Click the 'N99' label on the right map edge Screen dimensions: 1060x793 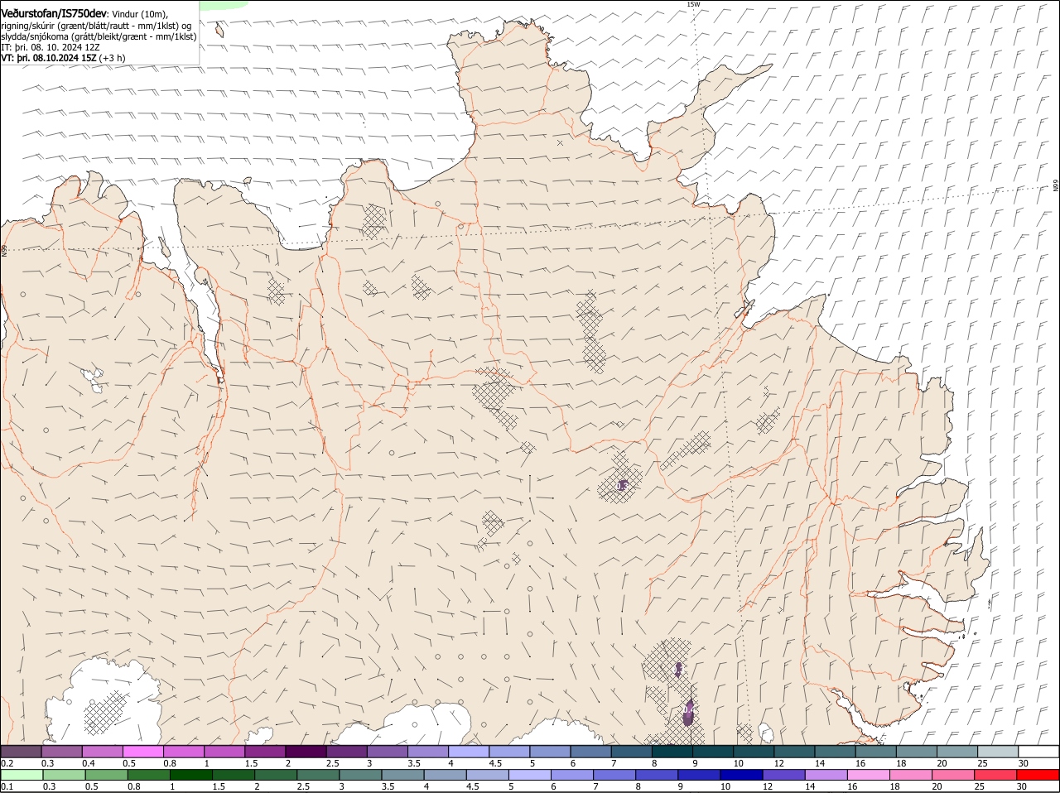1056,186
